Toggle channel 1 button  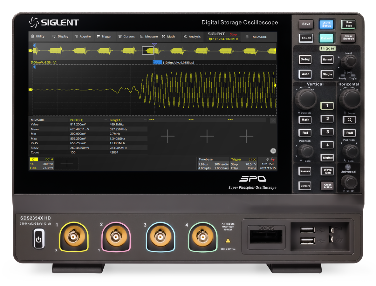[327, 106]
